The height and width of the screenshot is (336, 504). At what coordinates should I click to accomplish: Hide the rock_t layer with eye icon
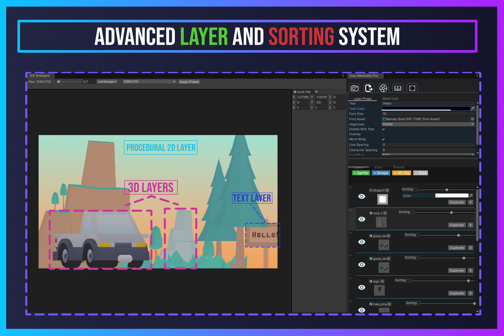[x=362, y=219]
